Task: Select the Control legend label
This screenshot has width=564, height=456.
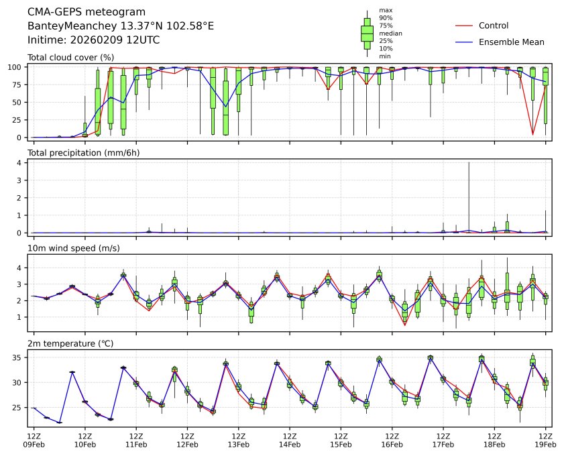Action: (x=494, y=25)
